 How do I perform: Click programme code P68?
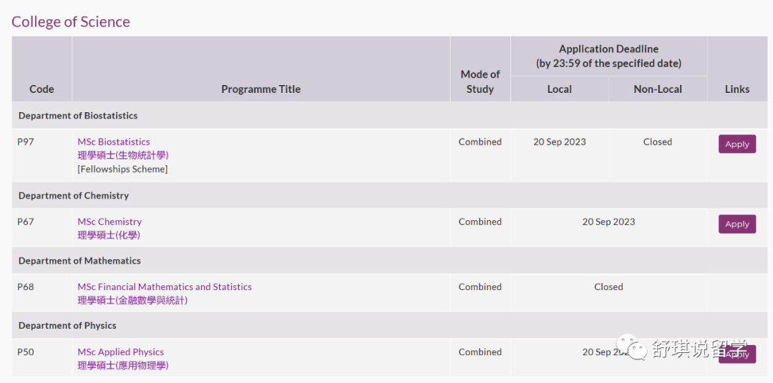pos(26,287)
